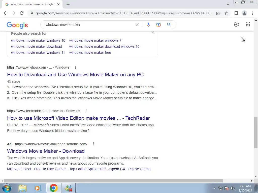Open the volume speaker icon
The width and height of the screenshot is (258, 193).
click(233, 188)
